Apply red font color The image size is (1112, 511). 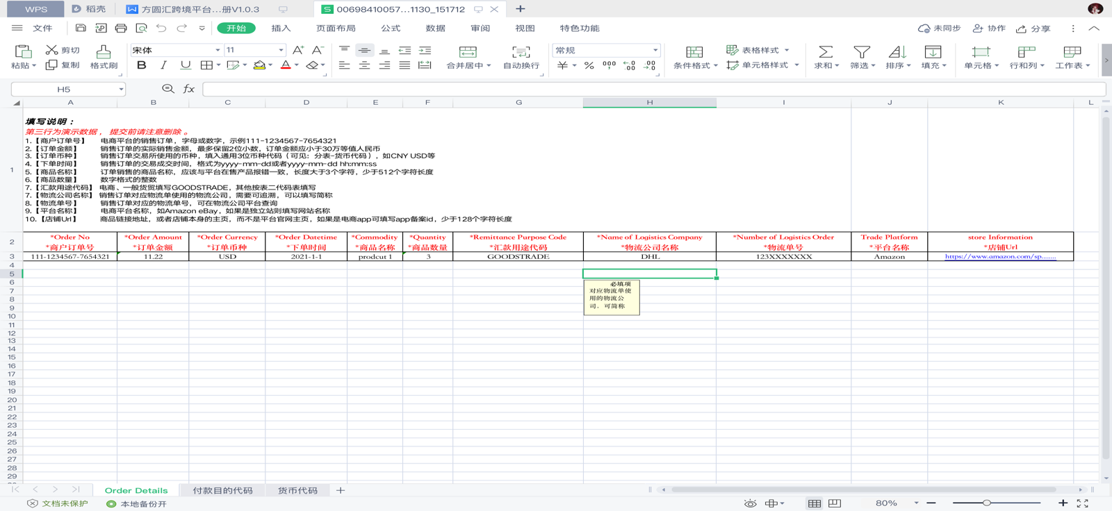286,65
